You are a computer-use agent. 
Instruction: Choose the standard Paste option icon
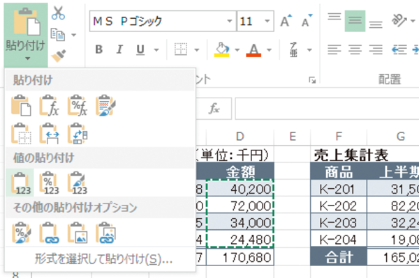pos(21,105)
